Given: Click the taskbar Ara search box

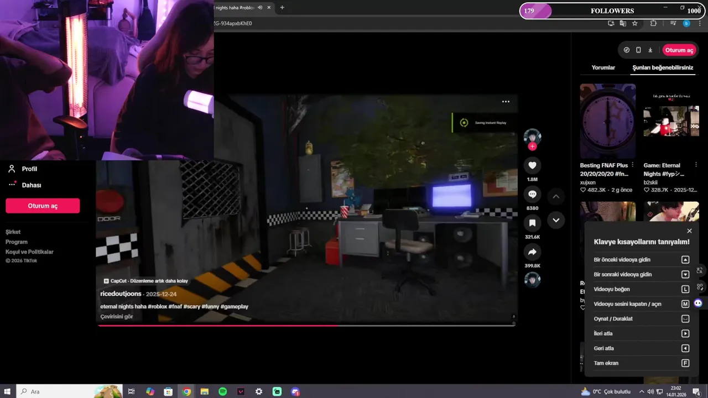Looking at the screenshot, I should coord(69,391).
